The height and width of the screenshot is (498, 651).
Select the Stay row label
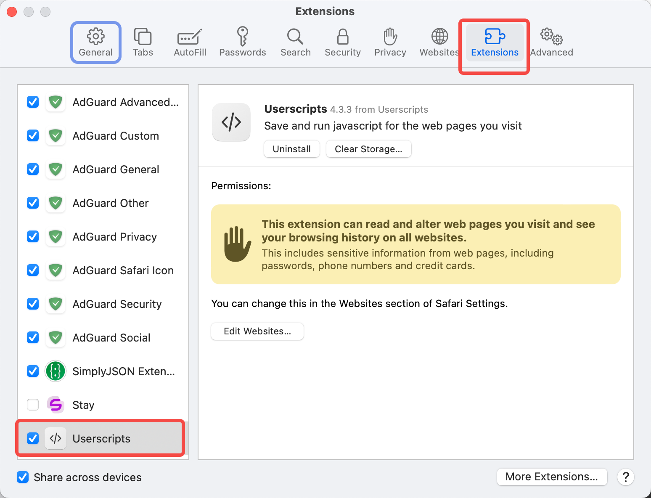[83, 405]
